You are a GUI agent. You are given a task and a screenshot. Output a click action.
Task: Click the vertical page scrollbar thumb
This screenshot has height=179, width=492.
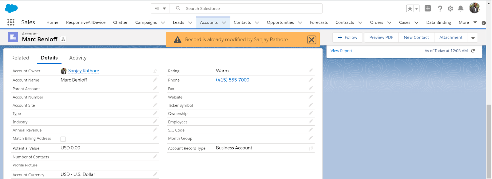tap(489, 141)
